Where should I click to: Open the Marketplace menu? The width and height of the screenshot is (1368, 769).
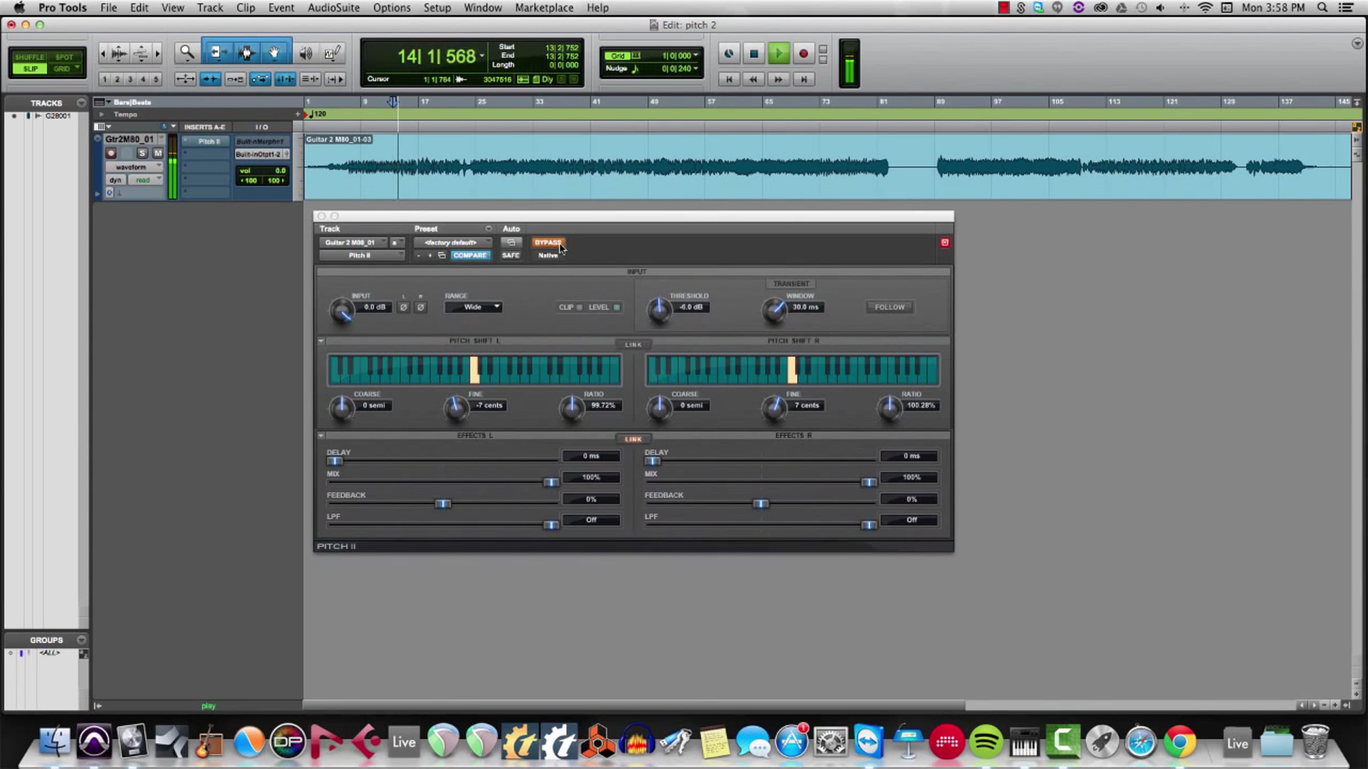544,8
